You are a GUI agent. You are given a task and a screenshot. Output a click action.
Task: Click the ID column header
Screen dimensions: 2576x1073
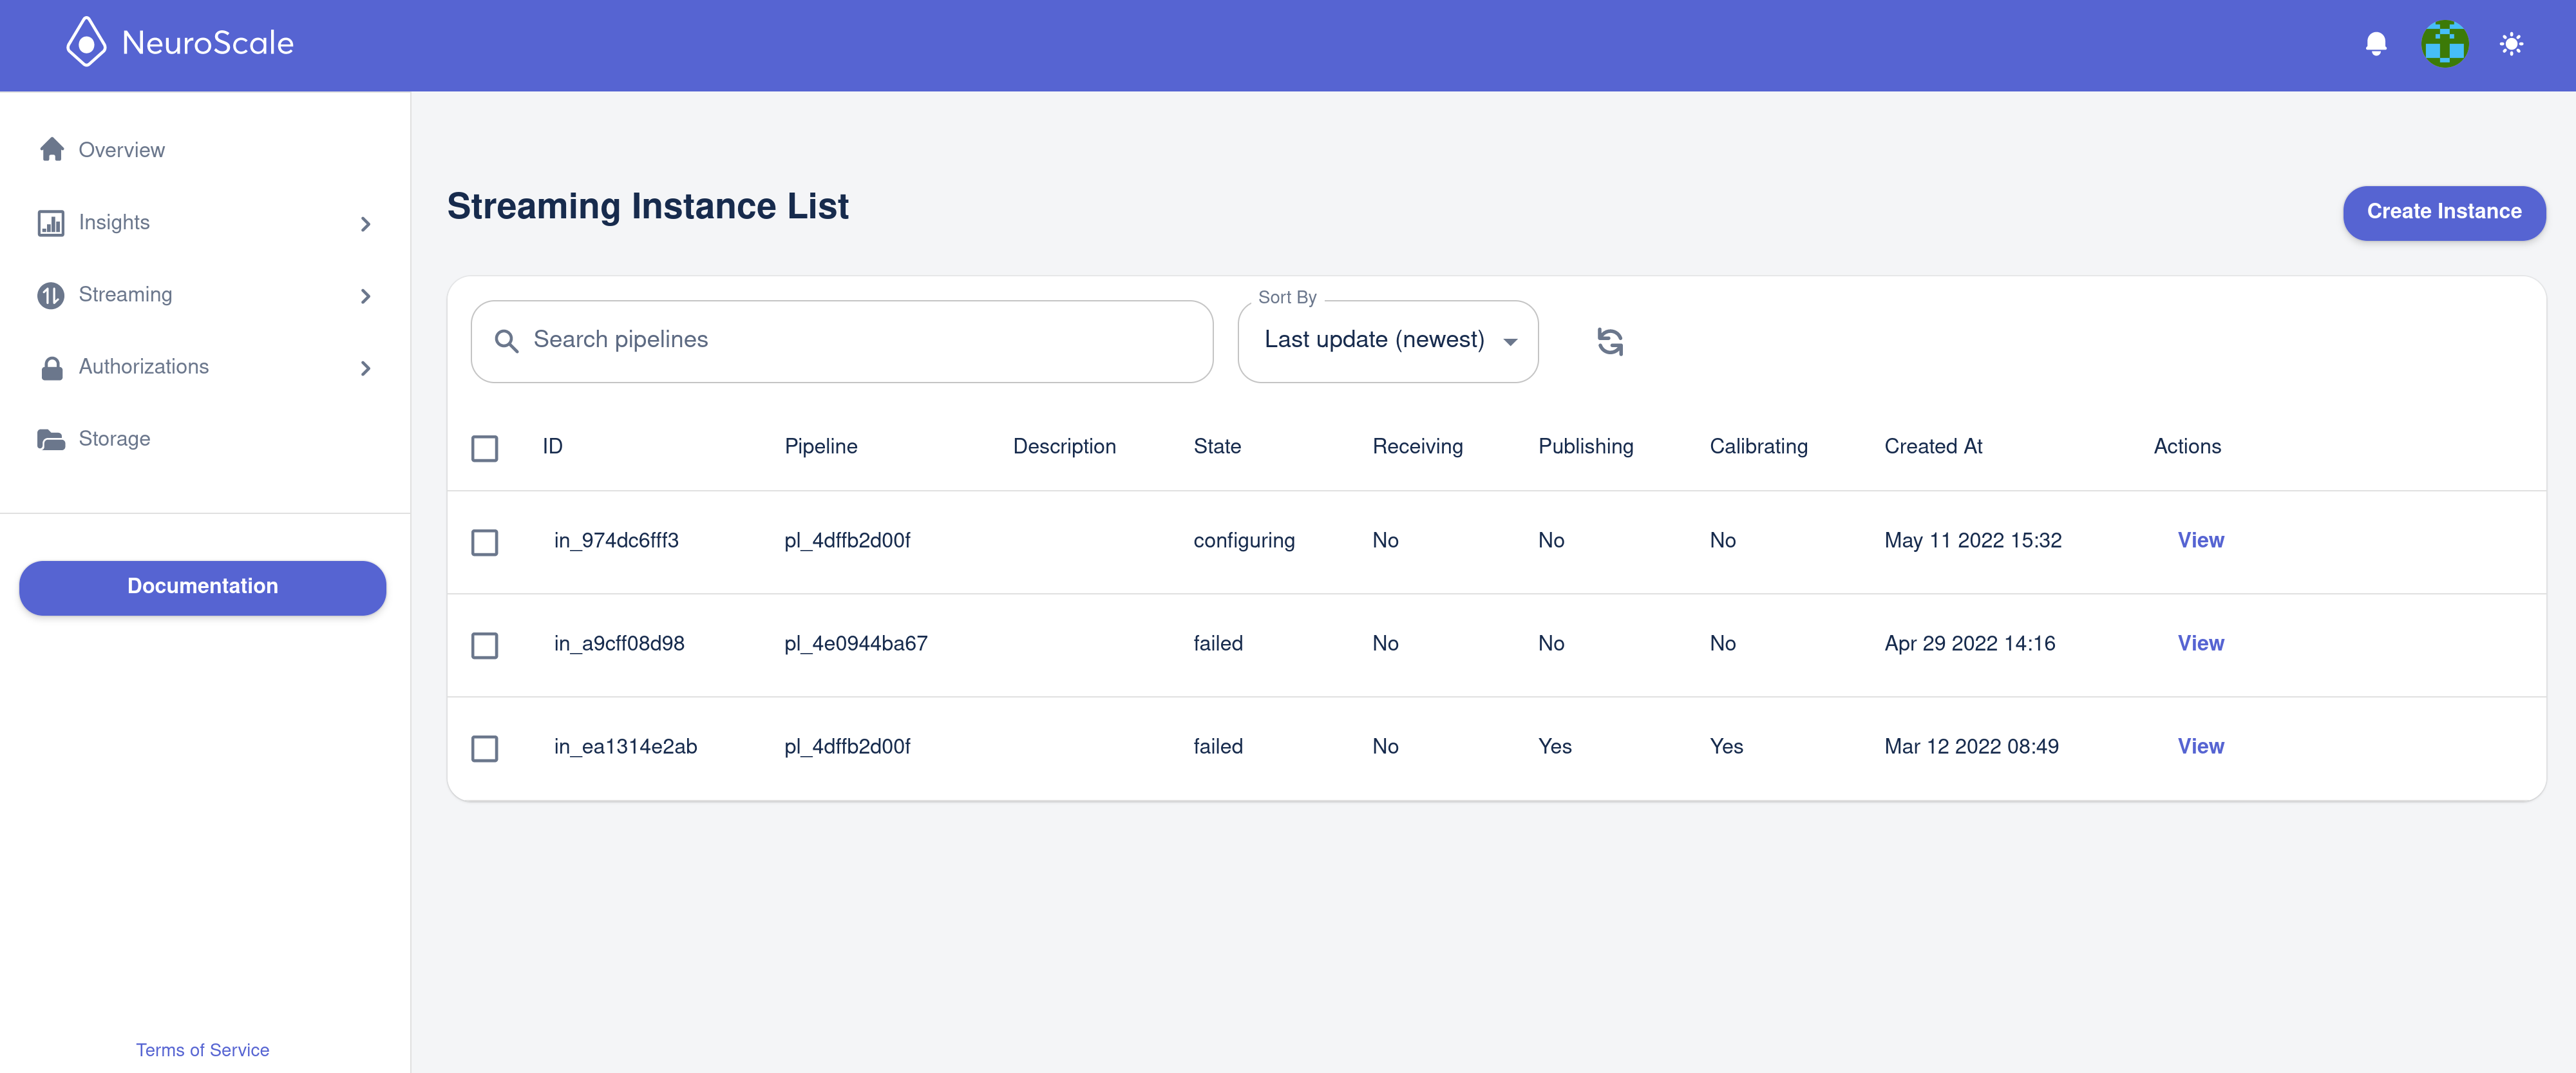coord(553,447)
